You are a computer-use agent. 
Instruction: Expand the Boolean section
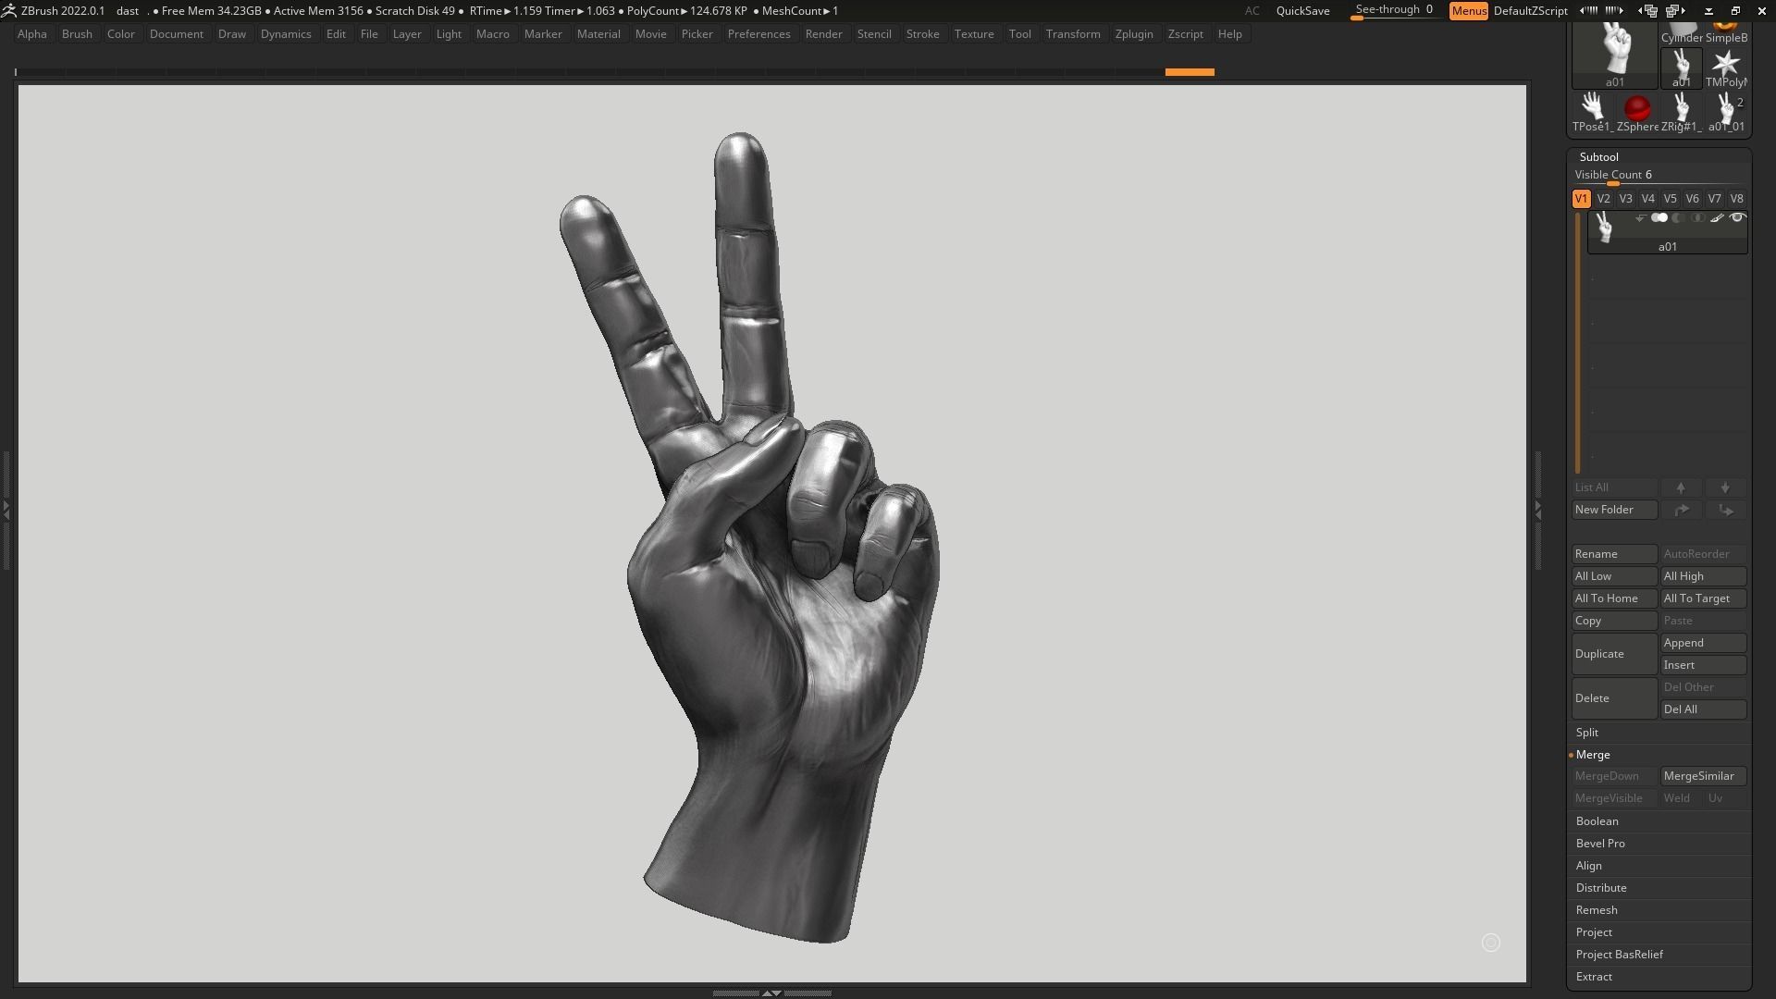pyautogui.click(x=1597, y=821)
